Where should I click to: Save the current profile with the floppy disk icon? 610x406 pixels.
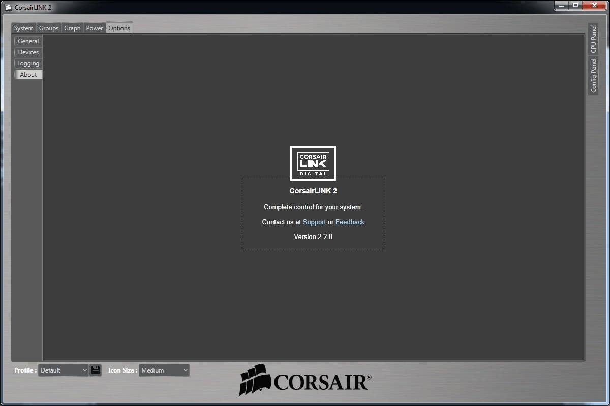(x=96, y=370)
